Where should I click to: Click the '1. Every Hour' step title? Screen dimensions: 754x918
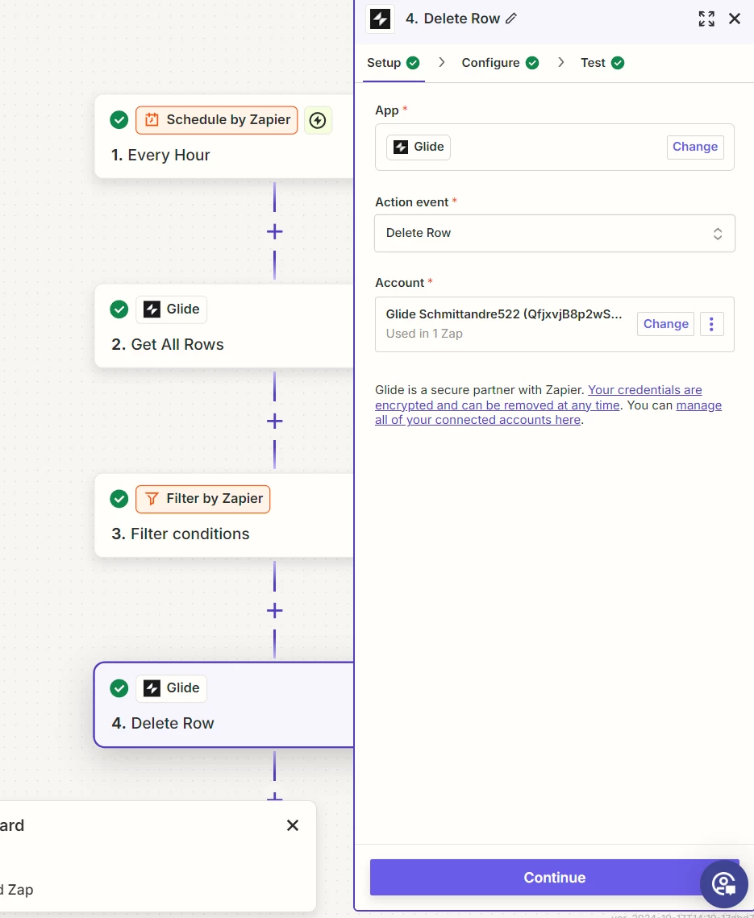coord(160,155)
